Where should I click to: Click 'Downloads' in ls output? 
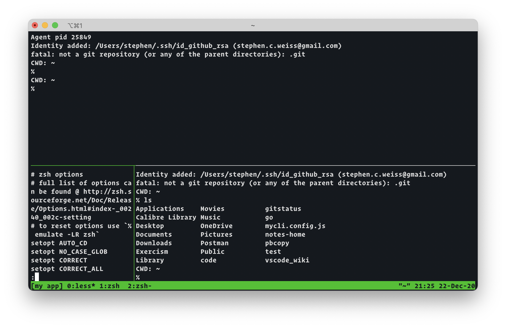[x=154, y=243]
